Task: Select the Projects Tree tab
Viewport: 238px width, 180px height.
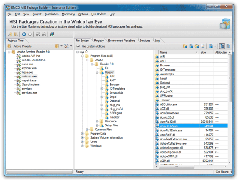Action: pyautogui.click(x=15, y=41)
